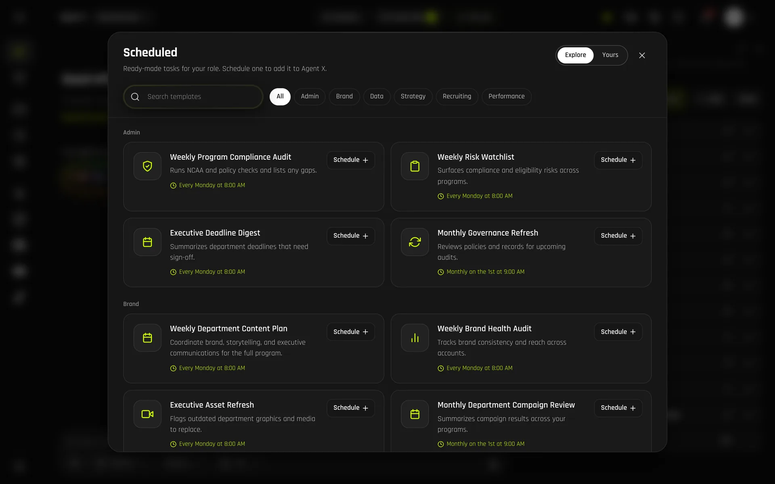This screenshot has height=484, width=775.
Task: Filter templates by Recruiting
Action: tap(457, 97)
